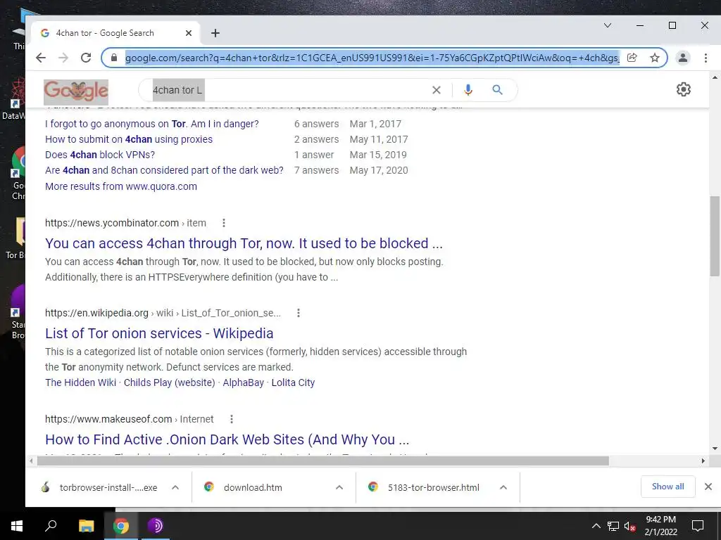View site information padlock icon

point(114,58)
